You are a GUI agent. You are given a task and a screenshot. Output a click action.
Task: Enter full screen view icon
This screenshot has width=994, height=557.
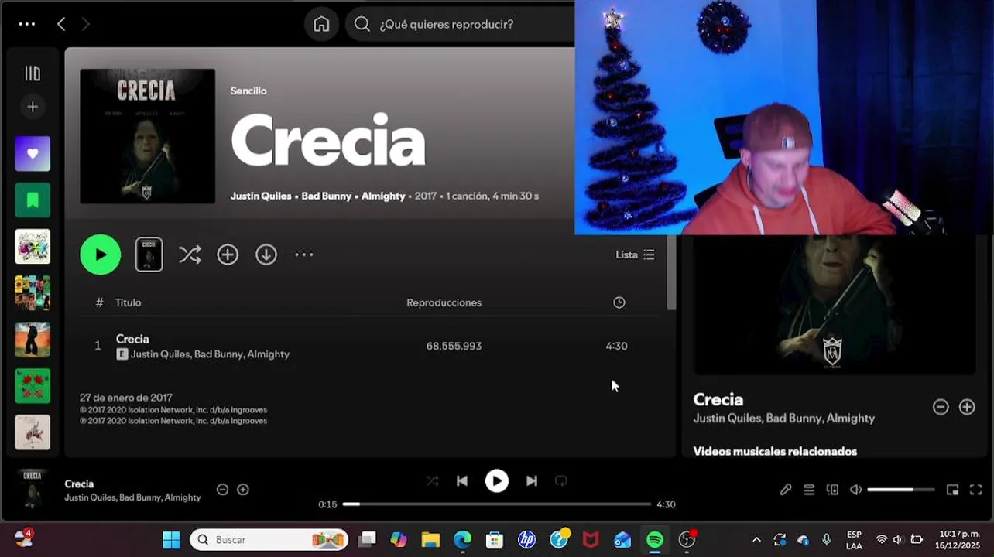click(976, 490)
